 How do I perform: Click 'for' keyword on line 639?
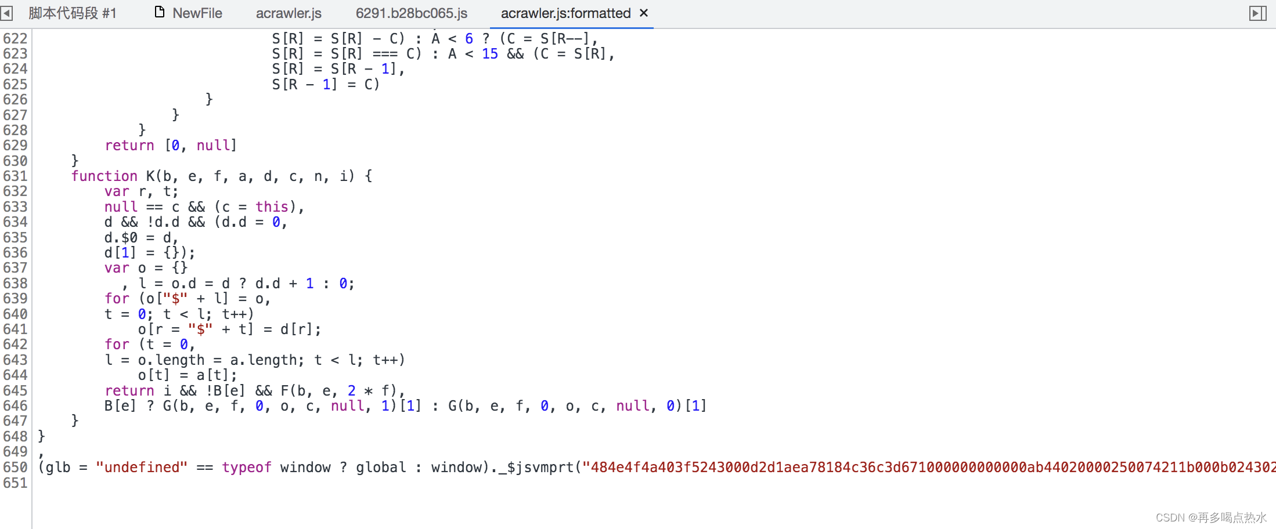[x=117, y=298]
